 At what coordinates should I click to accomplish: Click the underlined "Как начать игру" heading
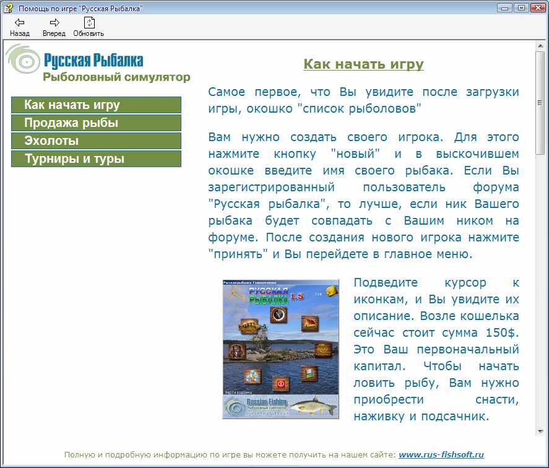click(x=363, y=64)
